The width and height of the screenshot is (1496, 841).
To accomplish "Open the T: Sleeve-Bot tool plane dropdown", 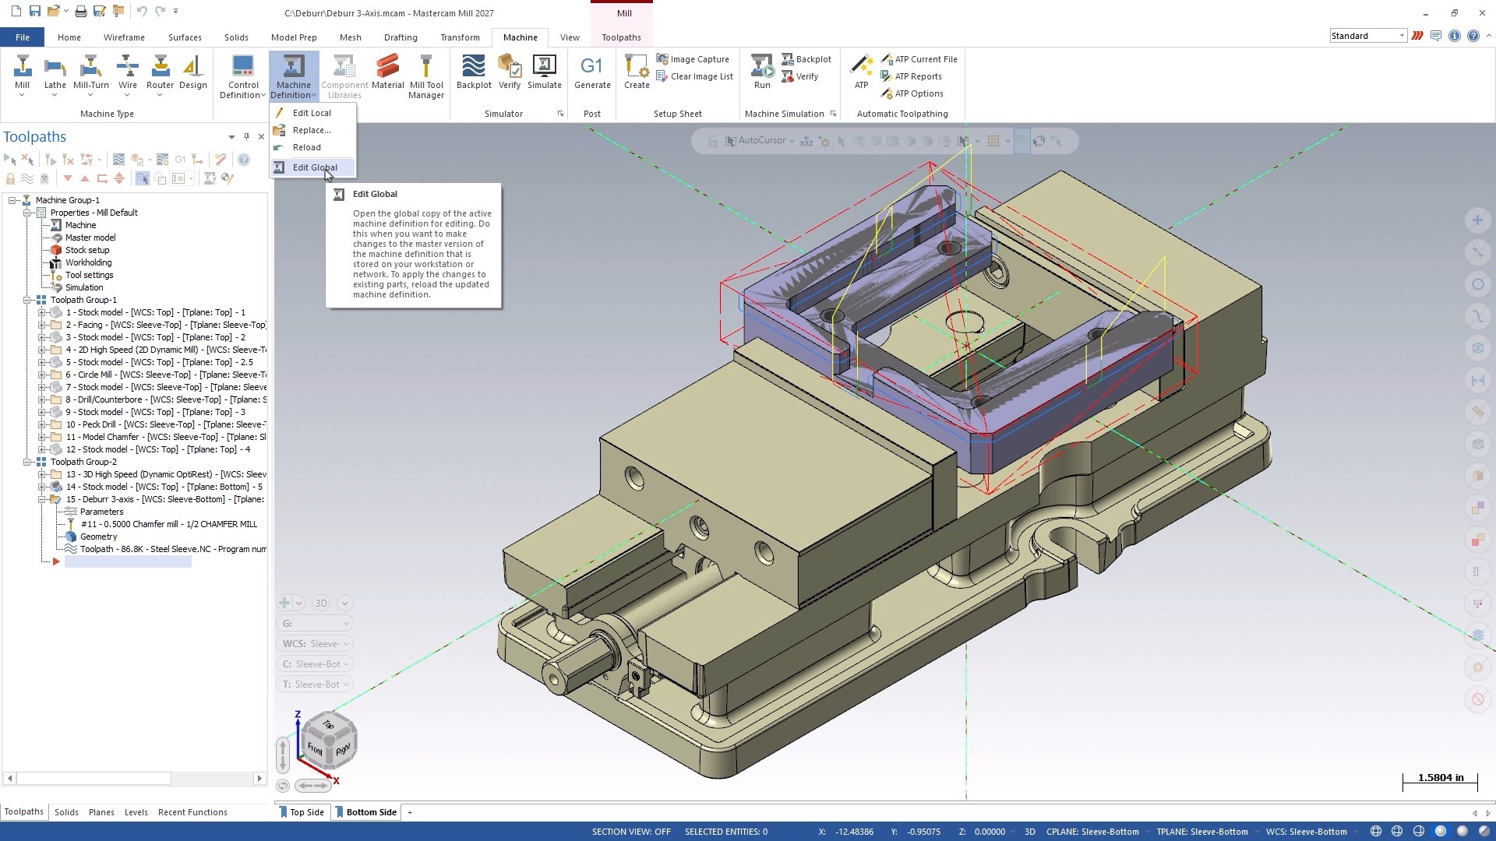I will (x=315, y=684).
